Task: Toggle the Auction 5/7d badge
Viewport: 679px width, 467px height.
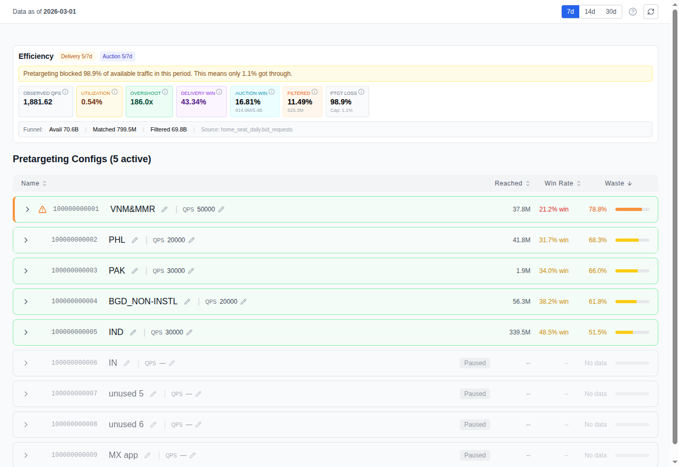Action: point(117,56)
